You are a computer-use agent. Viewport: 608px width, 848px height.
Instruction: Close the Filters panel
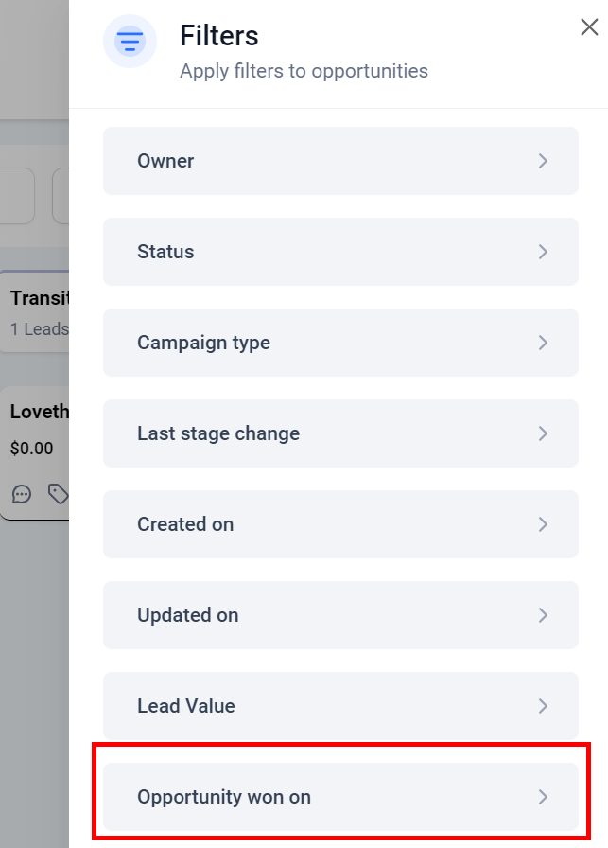[x=589, y=27]
